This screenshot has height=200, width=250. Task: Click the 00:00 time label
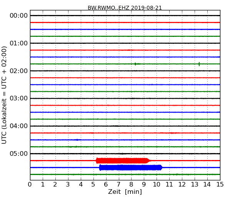19,16
